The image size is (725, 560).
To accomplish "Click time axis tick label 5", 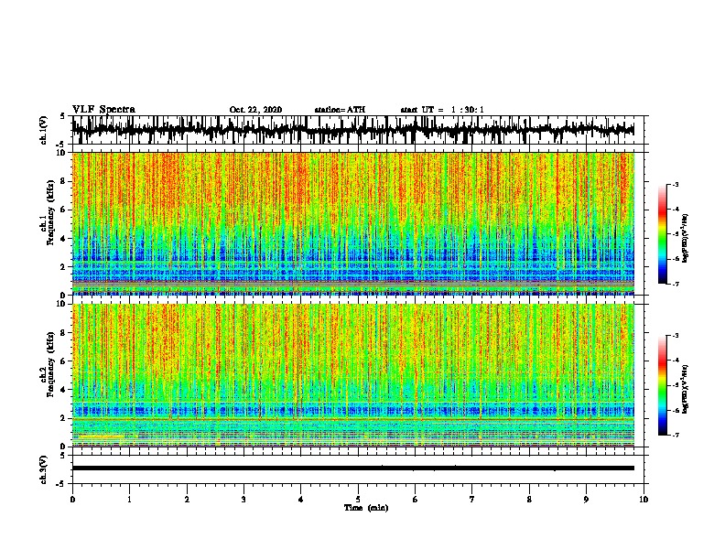I will [358, 500].
